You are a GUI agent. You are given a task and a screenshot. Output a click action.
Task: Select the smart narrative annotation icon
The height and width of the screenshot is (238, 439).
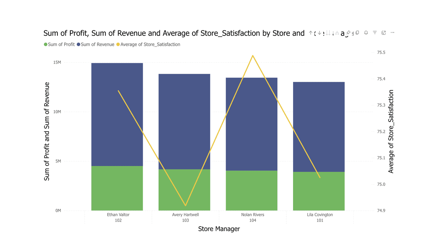[343, 33]
